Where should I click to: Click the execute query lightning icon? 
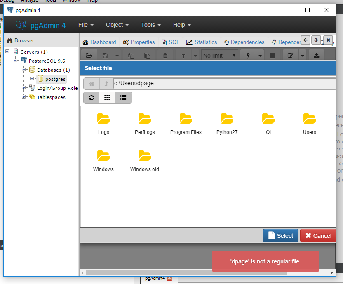pyautogui.click(x=248, y=56)
